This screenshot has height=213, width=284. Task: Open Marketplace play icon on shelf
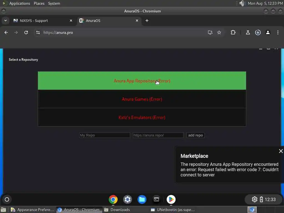[x=171, y=199]
